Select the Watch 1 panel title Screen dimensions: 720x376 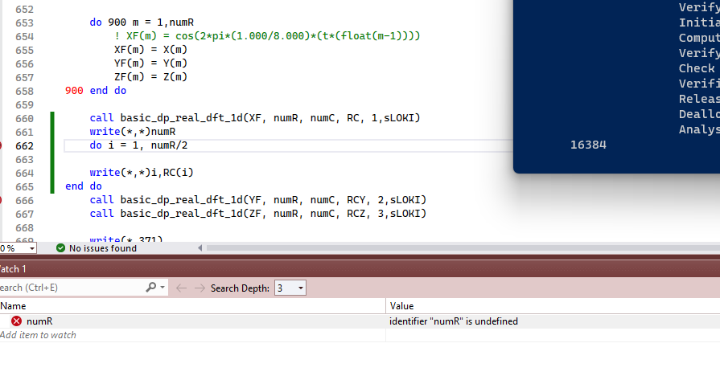[13, 269]
